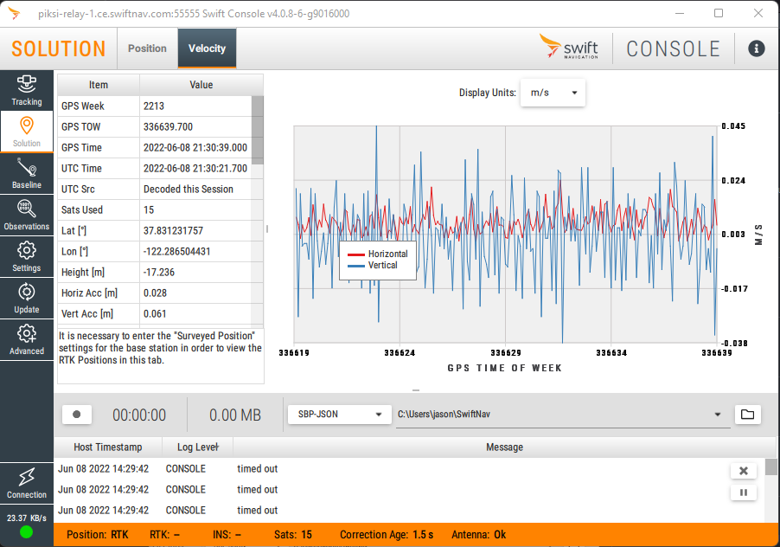Click the SOLUTION section title
Viewport: 780px width, 547px height.
(59, 48)
